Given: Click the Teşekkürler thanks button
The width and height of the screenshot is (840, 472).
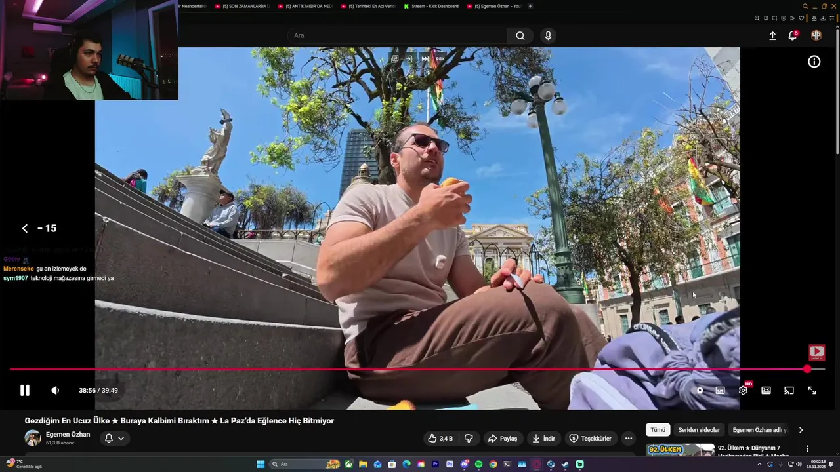Looking at the screenshot, I should [590, 438].
